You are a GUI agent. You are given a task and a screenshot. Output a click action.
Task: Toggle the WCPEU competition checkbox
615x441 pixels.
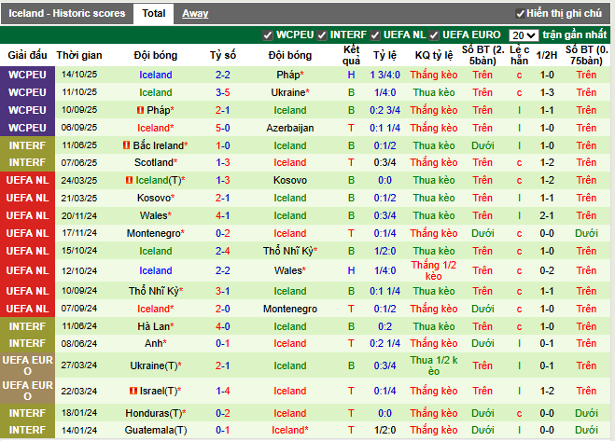tap(268, 35)
